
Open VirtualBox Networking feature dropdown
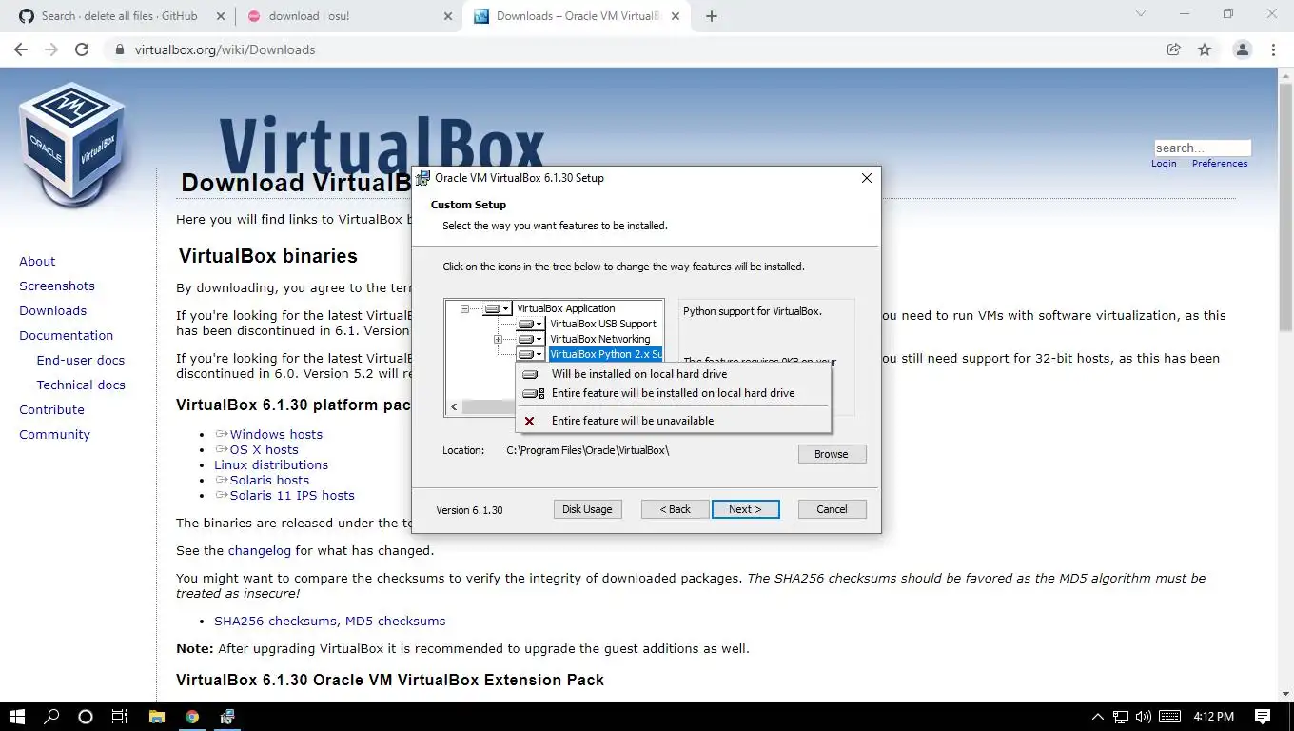pos(530,339)
